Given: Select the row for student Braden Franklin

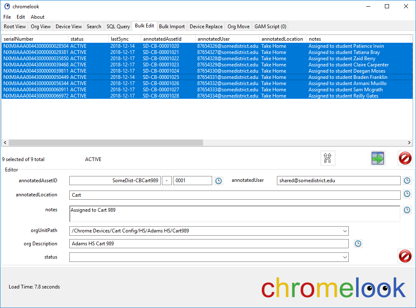Looking at the screenshot, I should [x=207, y=77].
